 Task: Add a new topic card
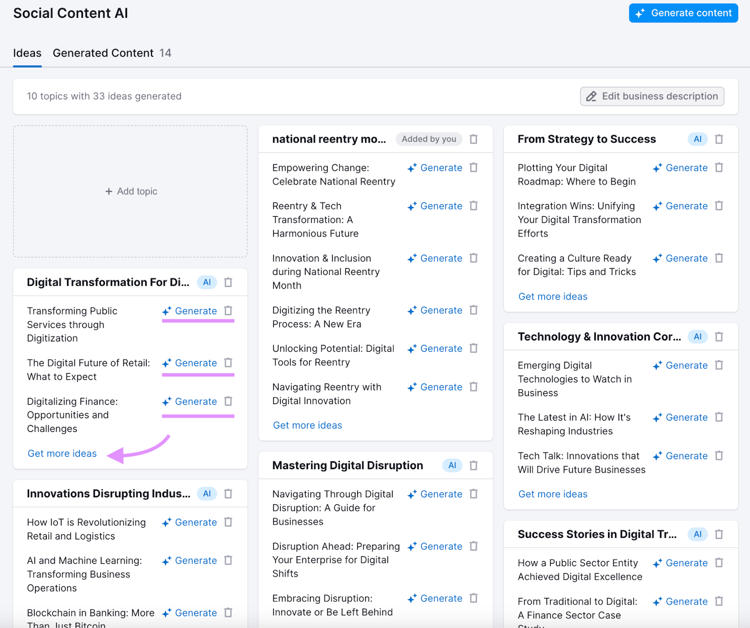click(x=130, y=191)
